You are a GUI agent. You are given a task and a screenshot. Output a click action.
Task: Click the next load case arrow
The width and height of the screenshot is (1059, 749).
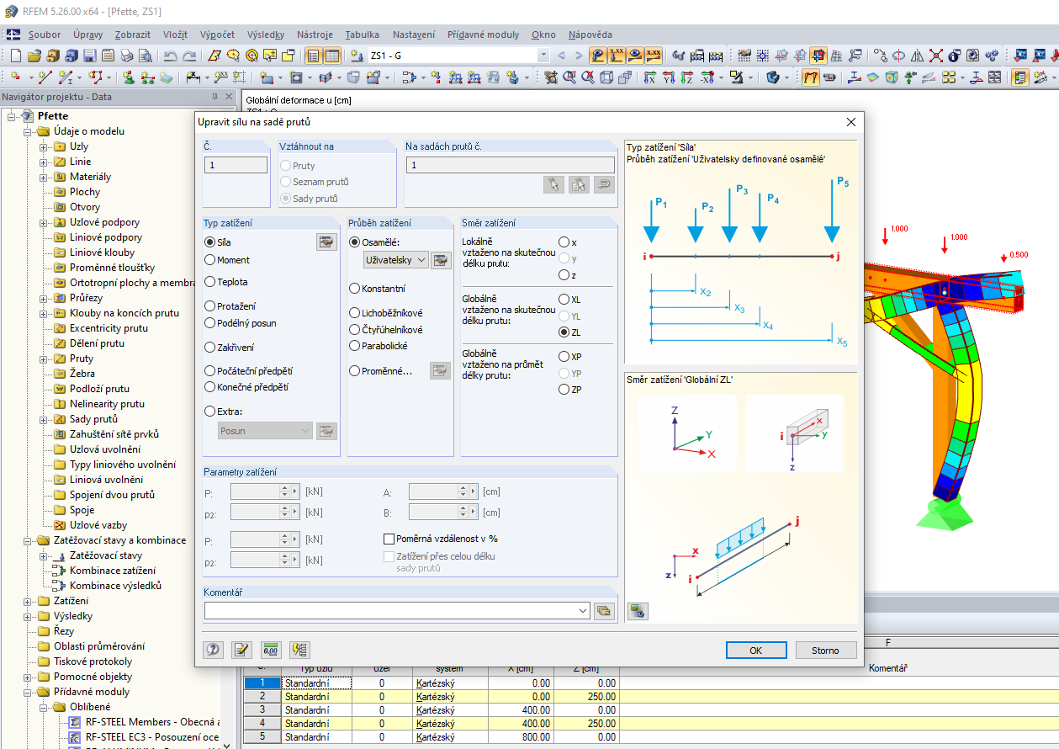pos(578,56)
